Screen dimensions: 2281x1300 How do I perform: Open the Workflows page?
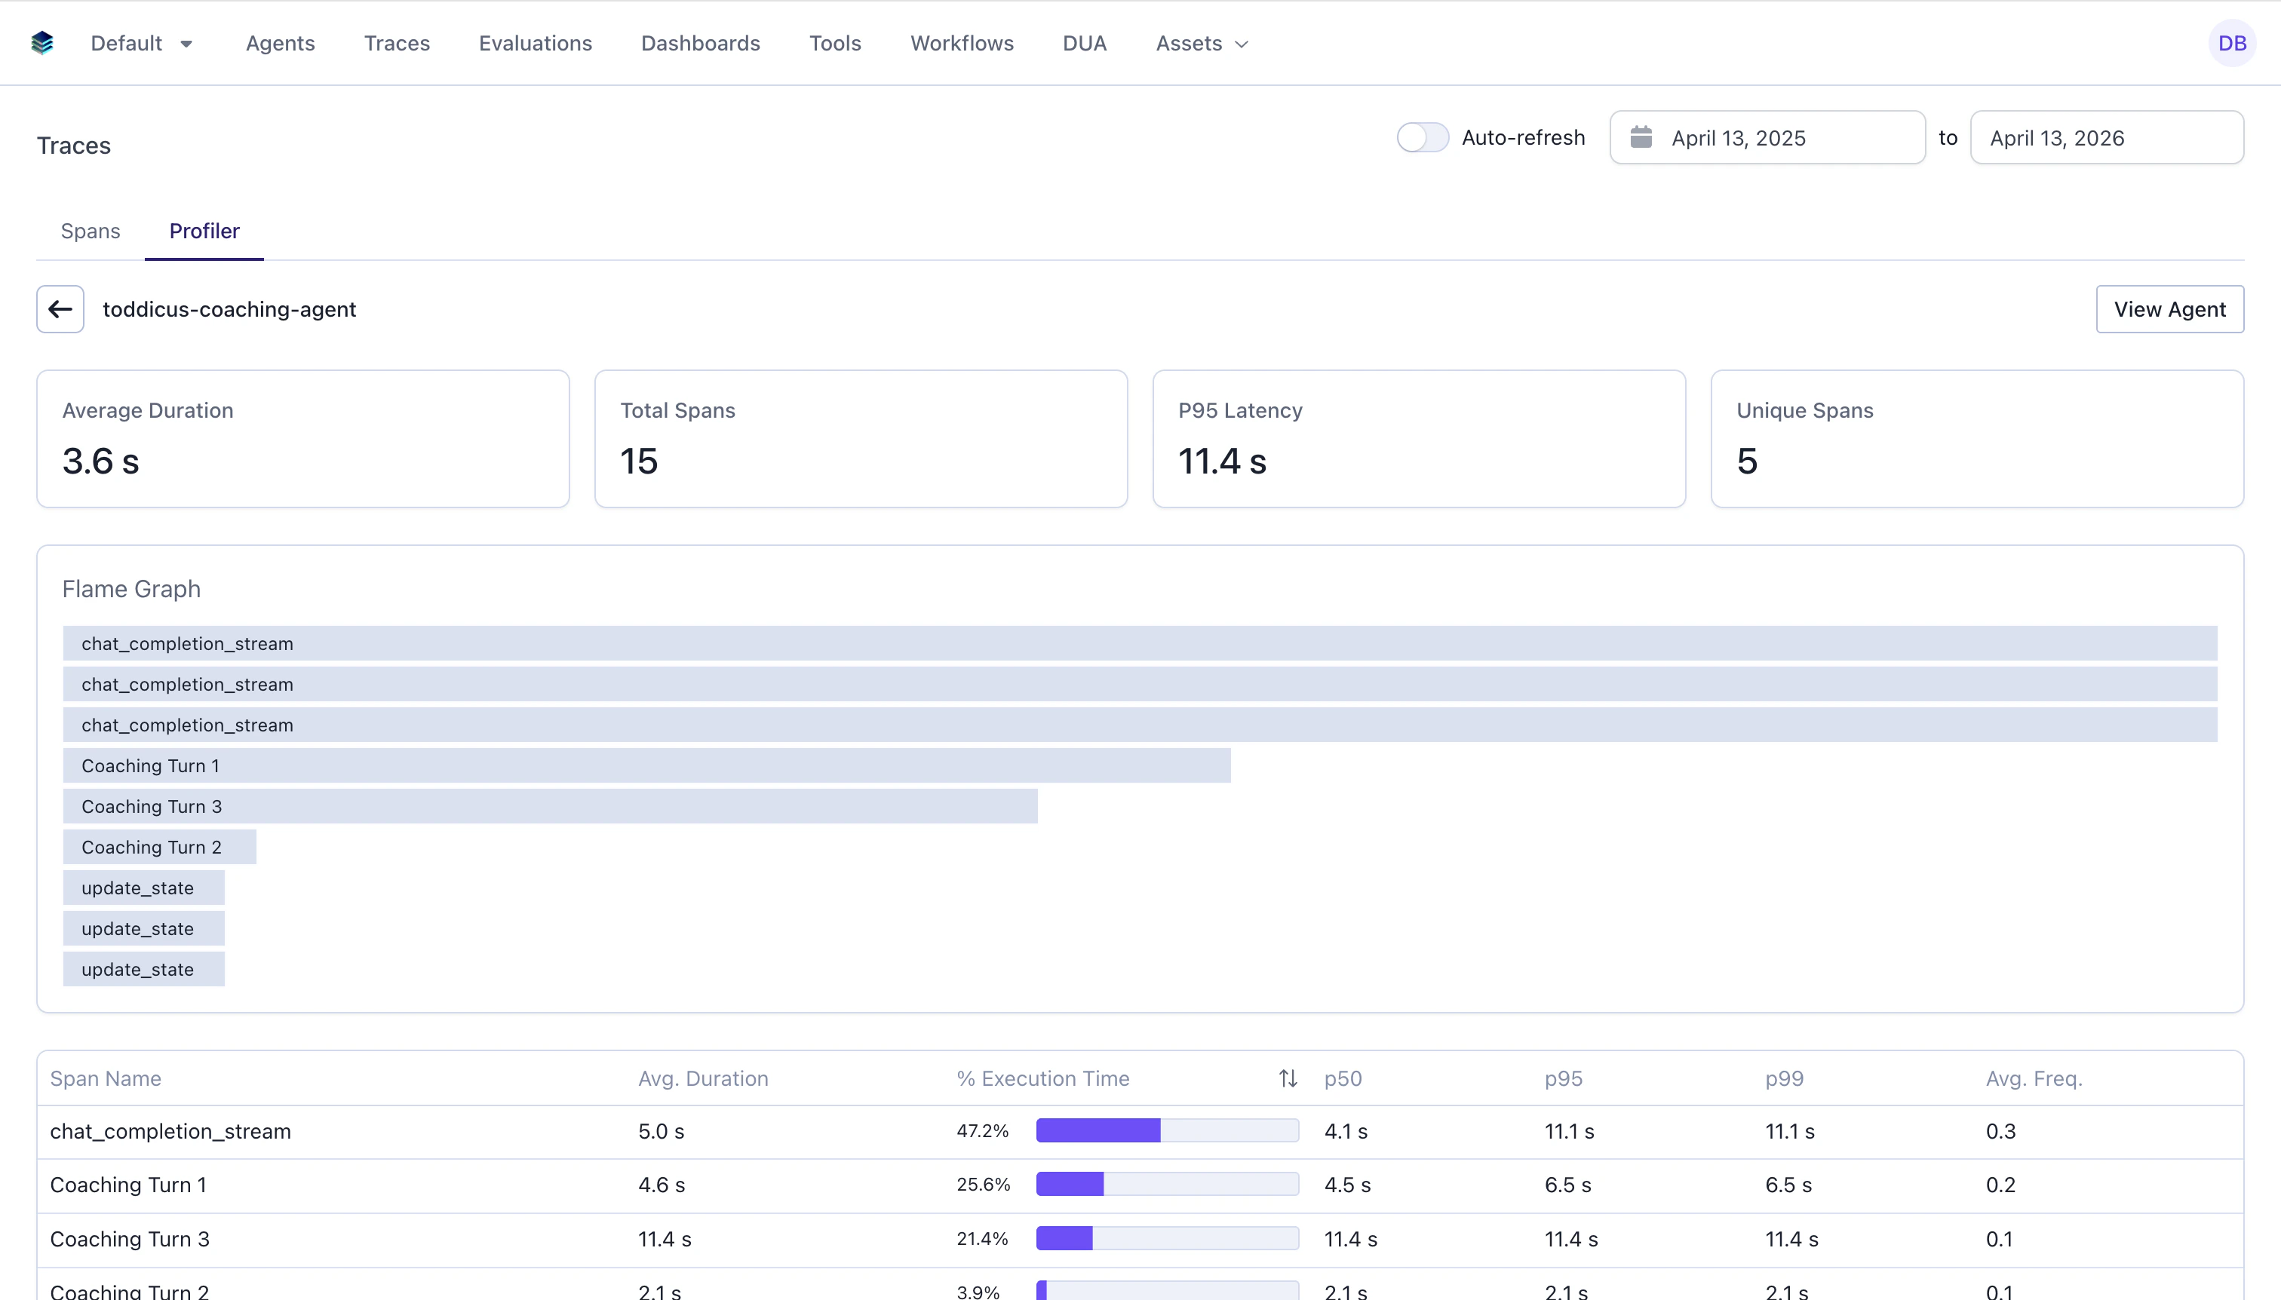pyautogui.click(x=961, y=42)
